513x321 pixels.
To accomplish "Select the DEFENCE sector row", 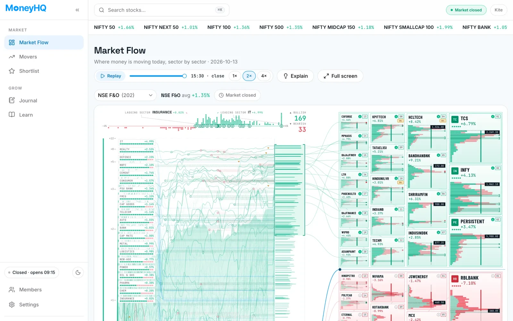I will tap(137, 158).
